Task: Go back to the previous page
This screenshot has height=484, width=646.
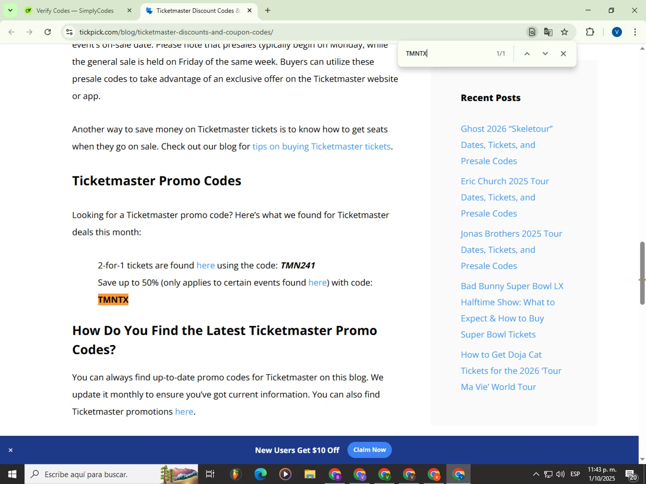Action: tap(12, 32)
